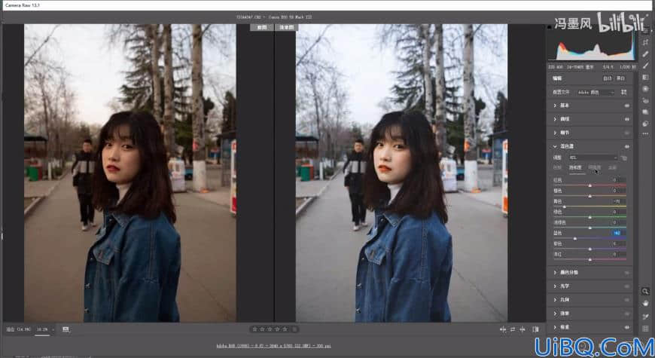
Task: Toggle visibility eye for 效果 panel
Action: point(626,314)
